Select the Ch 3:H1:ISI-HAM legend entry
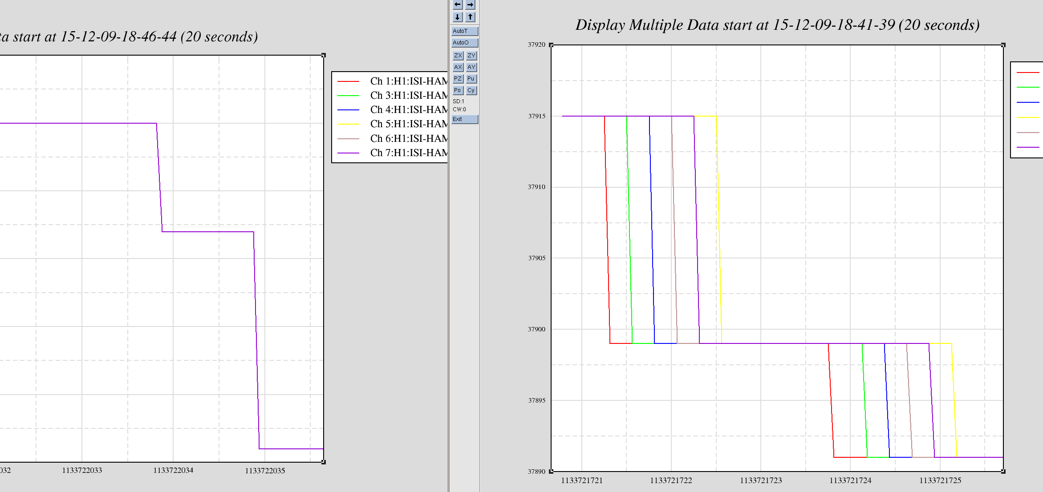Screen dimensions: 1043x492 pyautogui.click(x=392, y=95)
